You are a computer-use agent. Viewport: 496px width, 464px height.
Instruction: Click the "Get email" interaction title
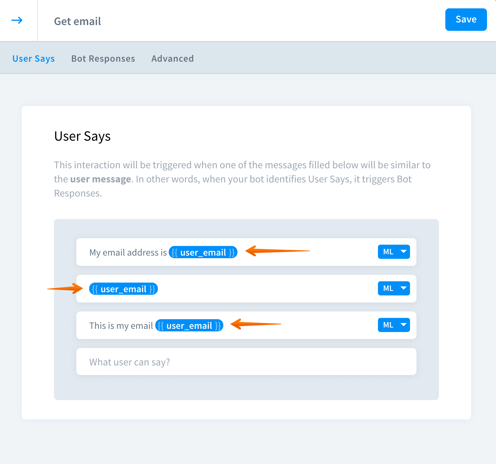coord(77,21)
